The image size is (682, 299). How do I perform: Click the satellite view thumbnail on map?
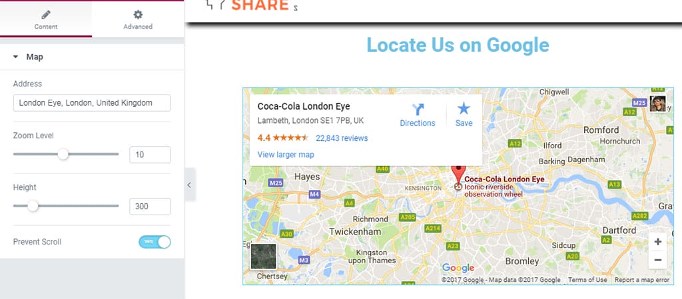(x=263, y=256)
